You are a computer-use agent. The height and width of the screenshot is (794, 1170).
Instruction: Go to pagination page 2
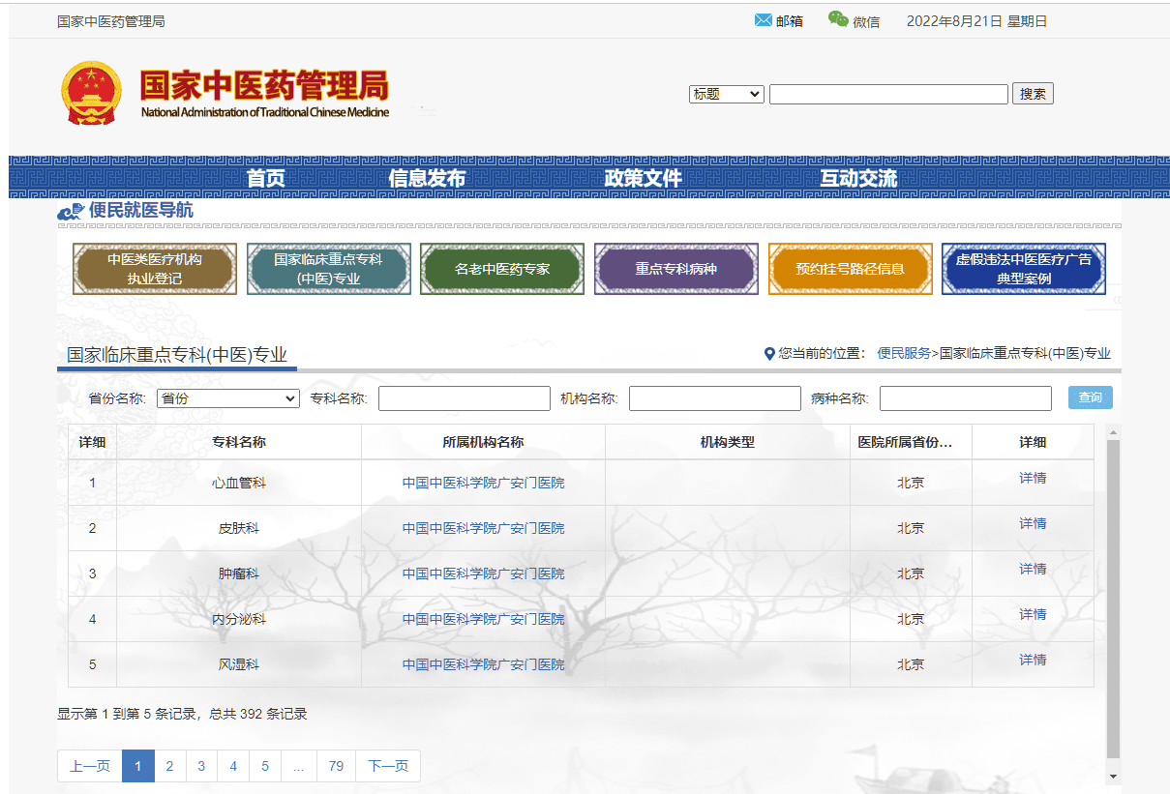tap(169, 766)
